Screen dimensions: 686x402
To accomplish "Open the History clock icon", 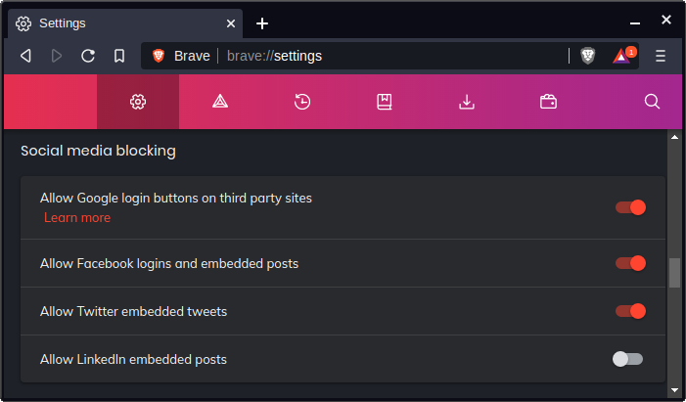I will tap(302, 102).
